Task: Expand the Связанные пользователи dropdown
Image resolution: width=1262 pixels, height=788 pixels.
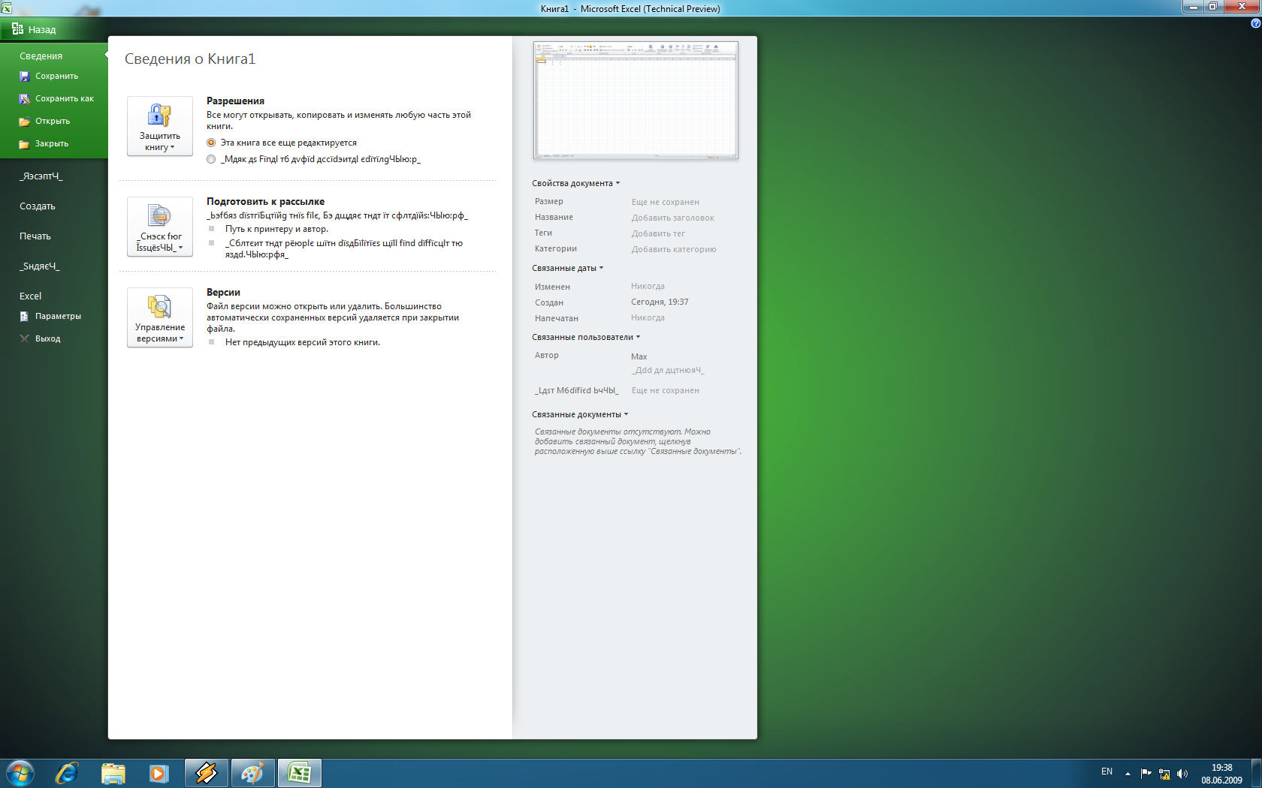Action: (586, 337)
